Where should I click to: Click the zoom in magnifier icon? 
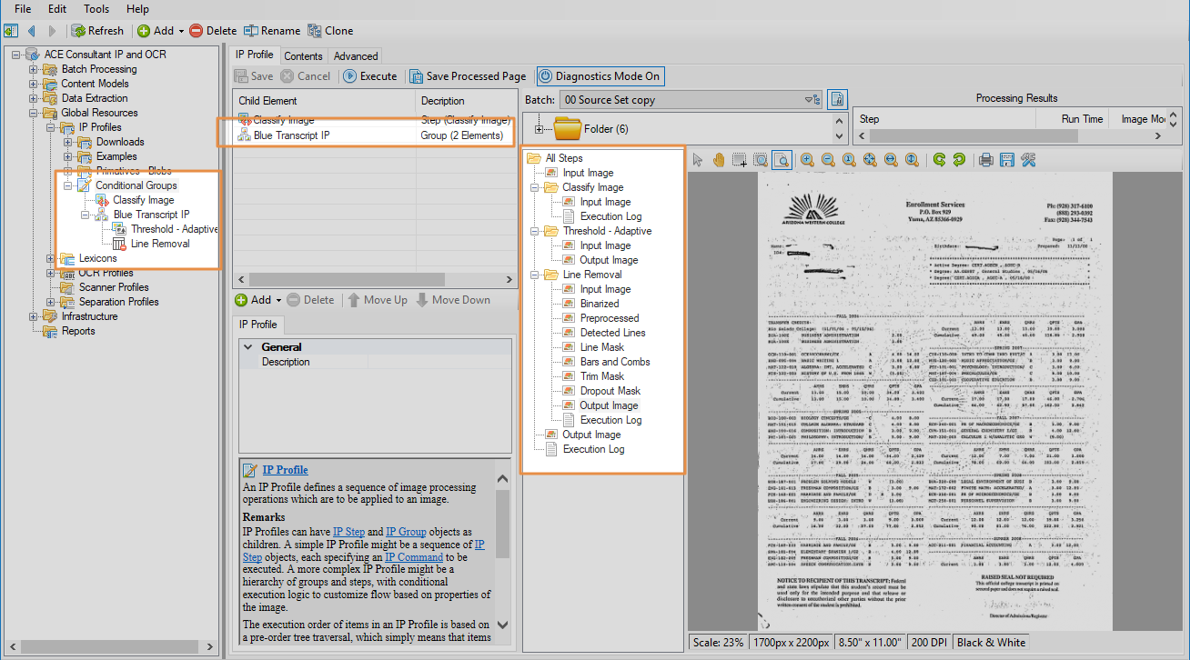[807, 160]
